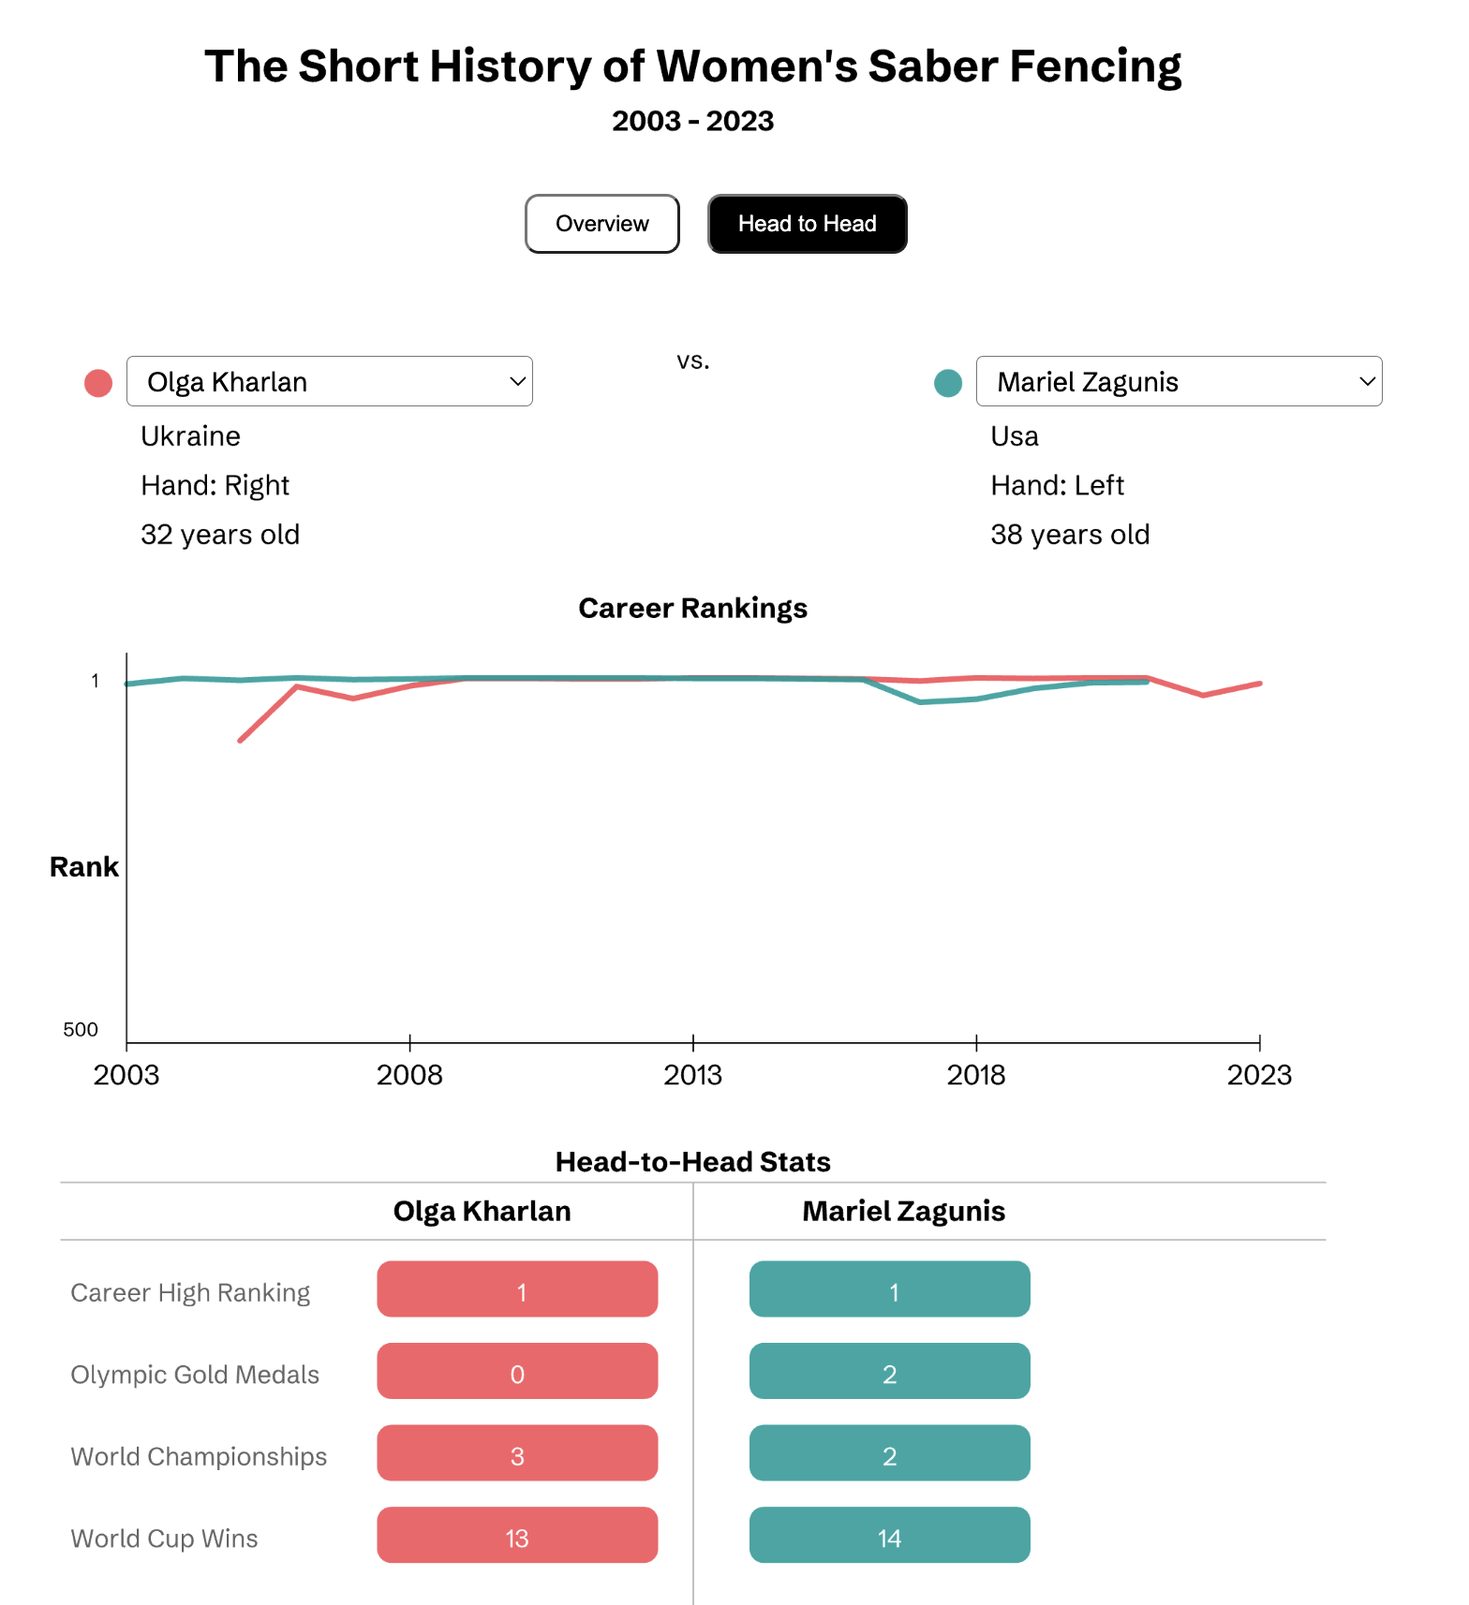The height and width of the screenshot is (1605, 1469).
Task: Click Kharlan's Olympic Gold Medals bar showing 0
Action: pyautogui.click(x=517, y=1371)
